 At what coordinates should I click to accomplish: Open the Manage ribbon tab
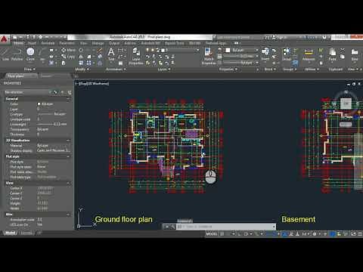98,43
